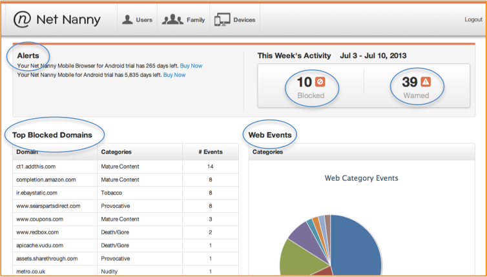This screenshot has height=277, width=487.
Task: Click the Logout link
Action: tap(473, 19)
